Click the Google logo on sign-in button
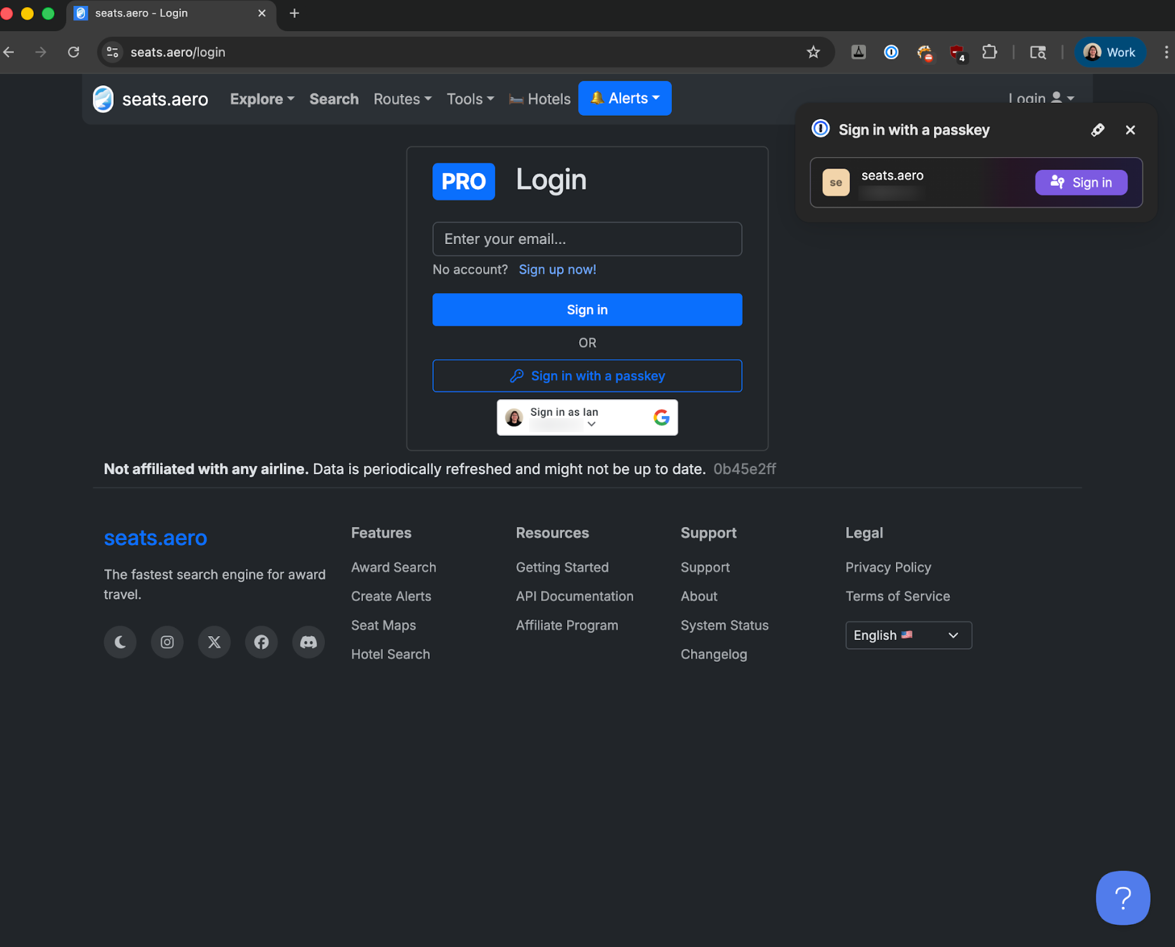1175x947 pixels. coord(661,417)
